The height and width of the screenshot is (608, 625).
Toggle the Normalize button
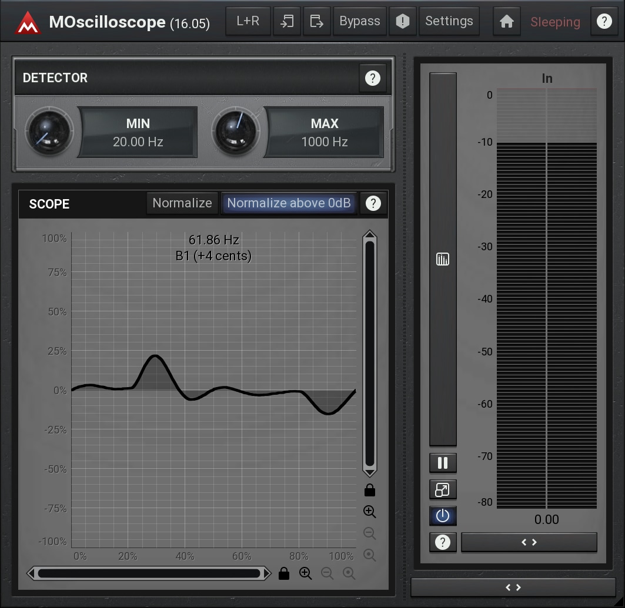182,203
